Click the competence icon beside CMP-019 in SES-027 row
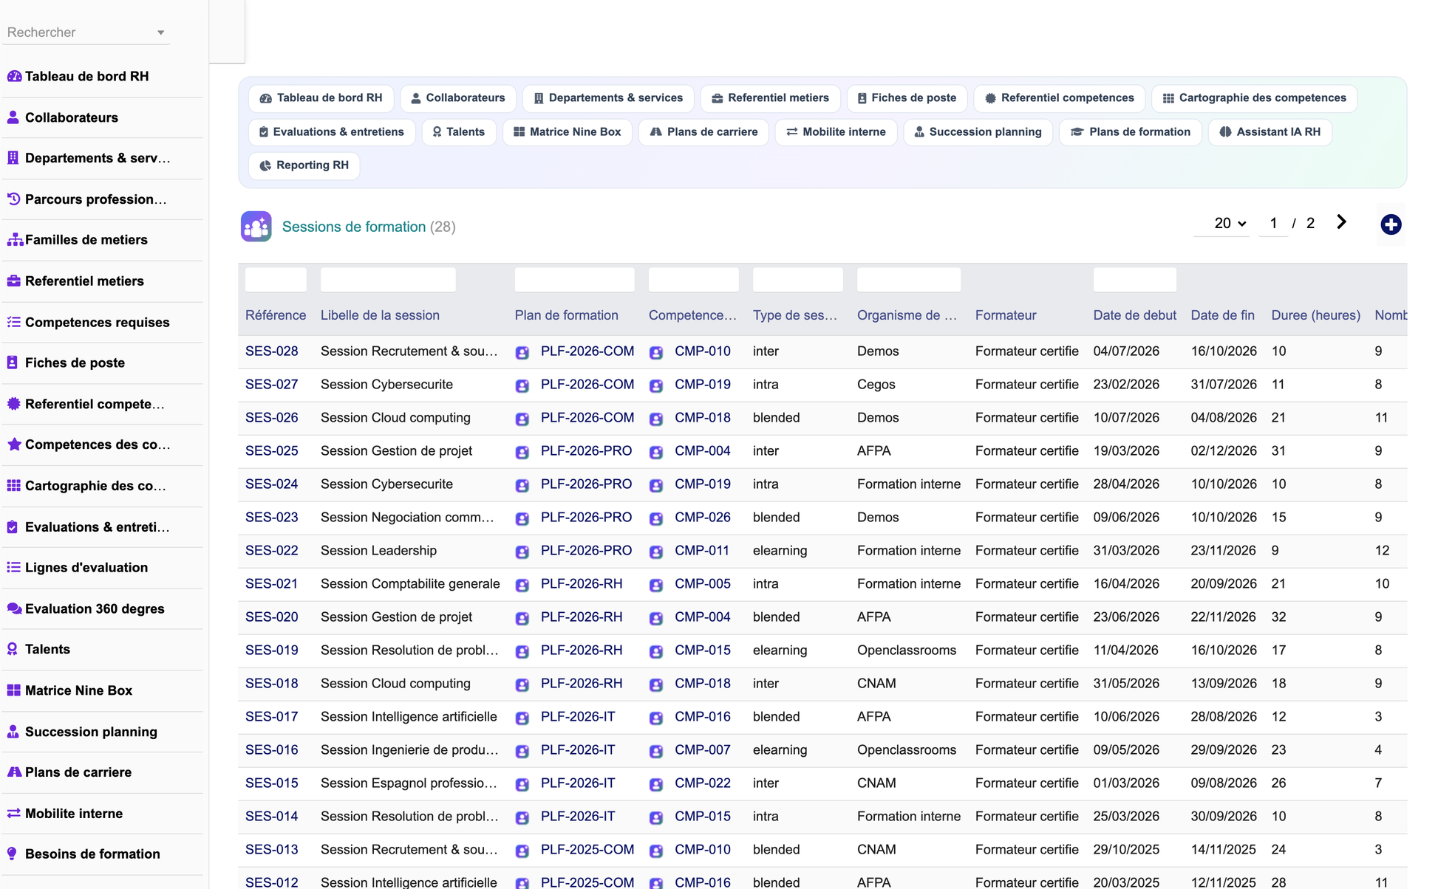 pyautogui.click(x=656, y=385)
